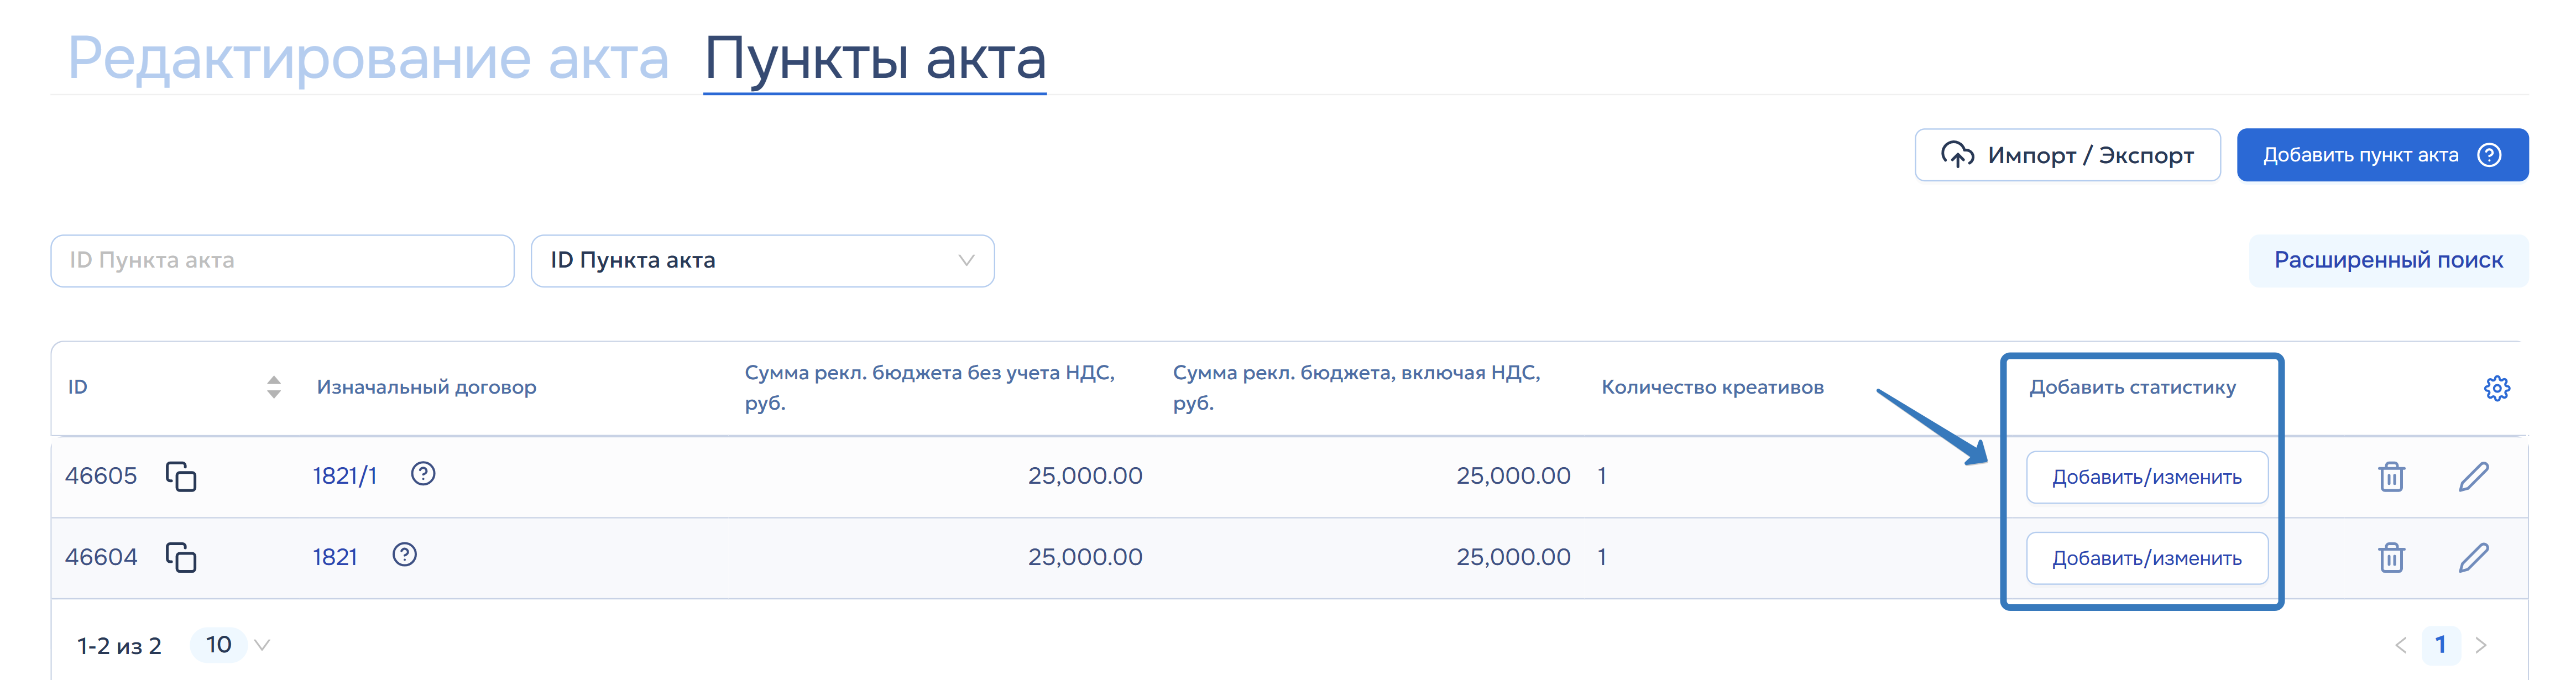
Task: Open rows-per-page selector showing 10
Action: [x=232, y=645]
